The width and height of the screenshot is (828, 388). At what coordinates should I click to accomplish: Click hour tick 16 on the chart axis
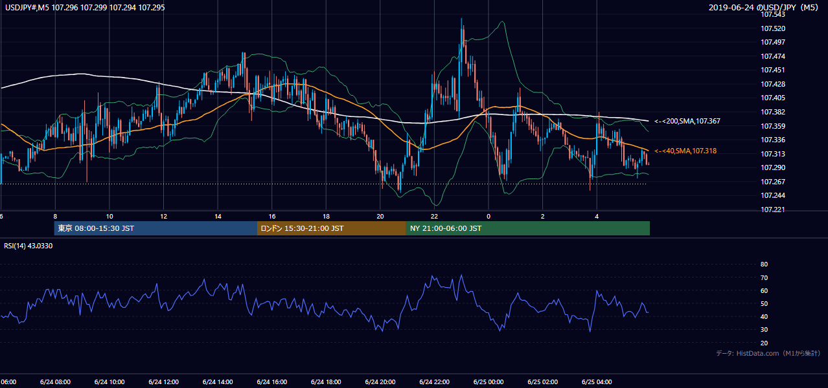point(272,216)
